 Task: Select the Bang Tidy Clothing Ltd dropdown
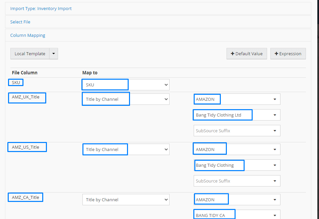point(237,115)
